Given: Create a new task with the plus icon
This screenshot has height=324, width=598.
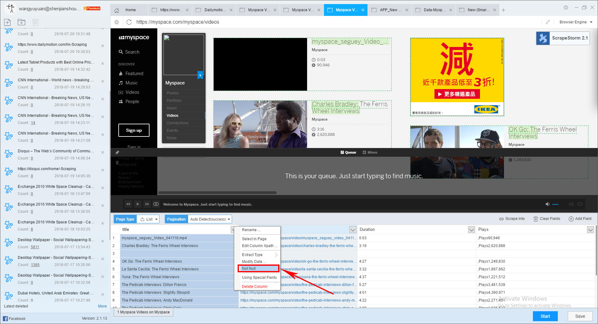Looking at the screenshot, I should [x=7, y=22].
